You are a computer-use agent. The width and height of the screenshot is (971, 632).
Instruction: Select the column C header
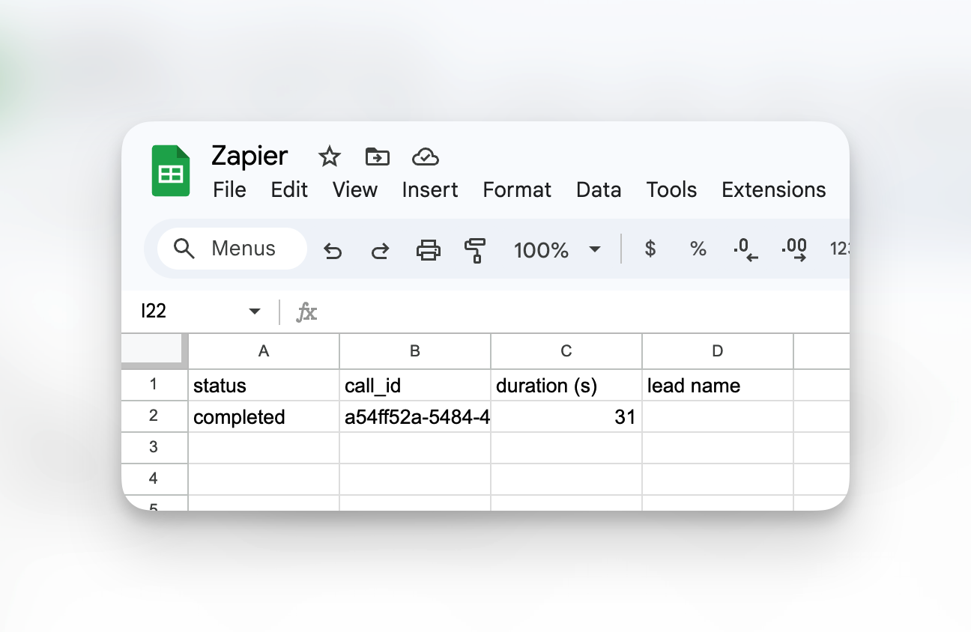click(566, 351)
